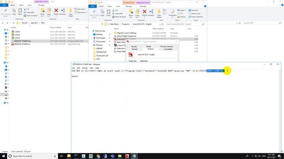Viewport: 284px width, 159px height.
Task: Click Windows Start button
Action: [x=4, y=156]
